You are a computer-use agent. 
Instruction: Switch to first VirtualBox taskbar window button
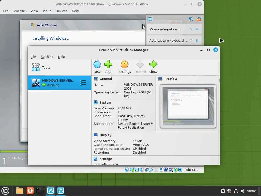point(50,191)
